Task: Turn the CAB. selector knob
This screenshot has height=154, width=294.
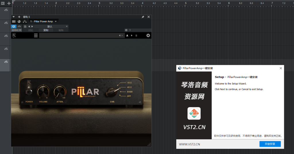Action: (x=112, y=92)
